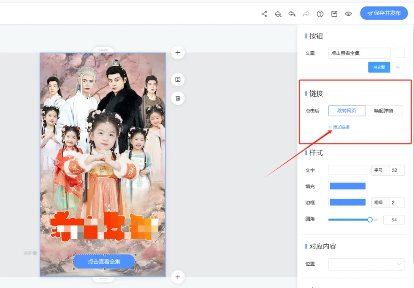The image size is (414, 288).
Task: Expand the 位置 dropdown
Action: pyautogui.click(x=366, y=264)
